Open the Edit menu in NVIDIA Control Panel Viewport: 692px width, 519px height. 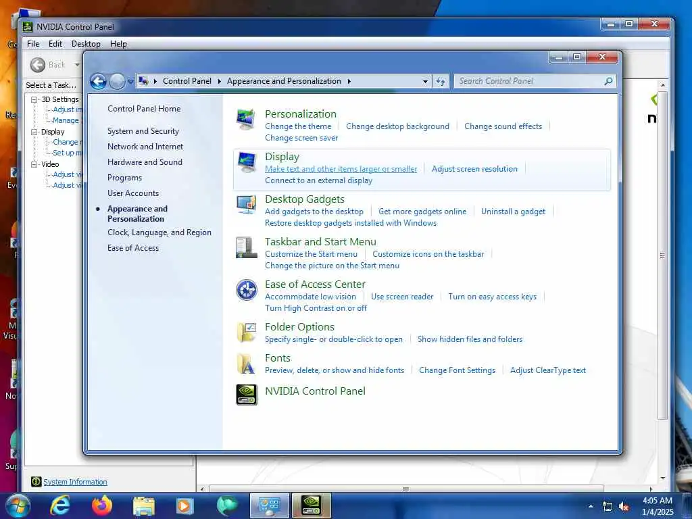tap(55, 44)
